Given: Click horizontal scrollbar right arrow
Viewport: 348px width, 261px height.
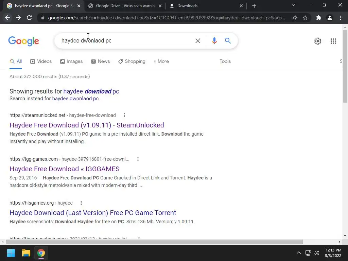Looking at the screenshot, I should point(340,242).
